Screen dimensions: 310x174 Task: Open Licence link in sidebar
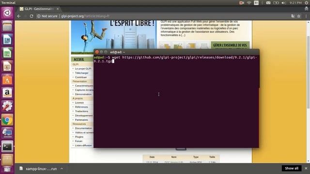[79, 102]
